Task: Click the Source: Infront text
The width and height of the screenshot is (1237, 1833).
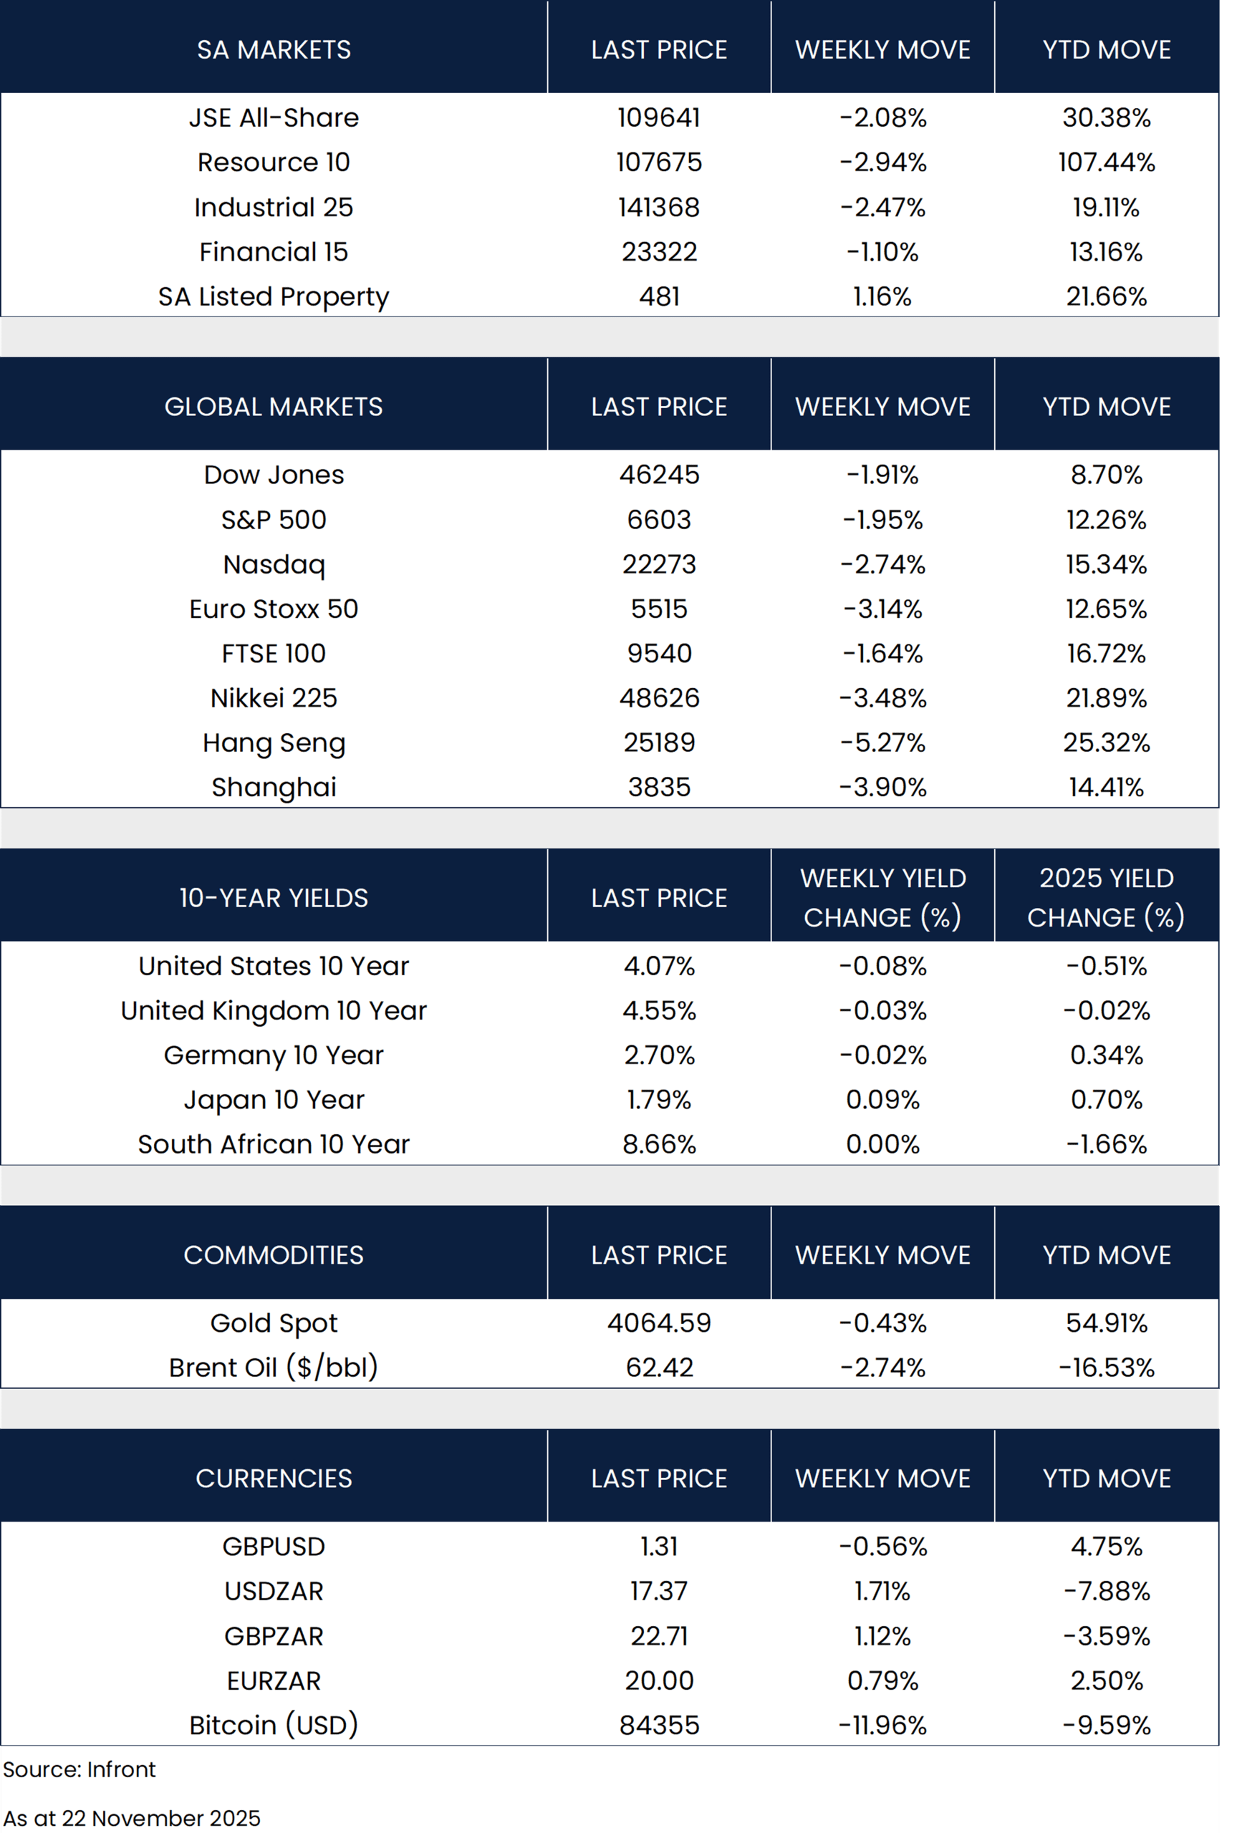Action: pos(80,1769)
